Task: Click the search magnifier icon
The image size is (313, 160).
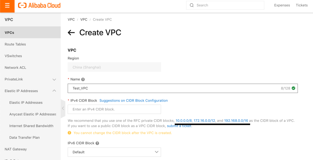Action: pos(192,5)
